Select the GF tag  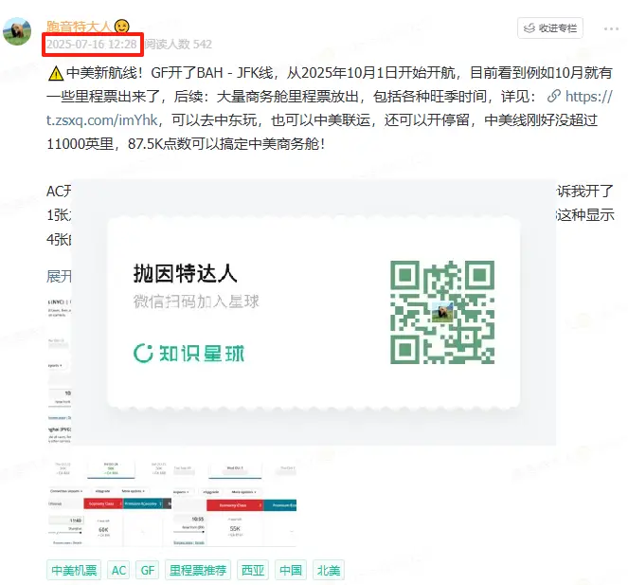(148, 570)
